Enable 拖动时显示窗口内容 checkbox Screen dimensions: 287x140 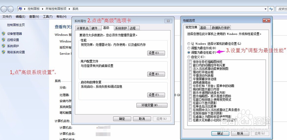coord(190,89)
